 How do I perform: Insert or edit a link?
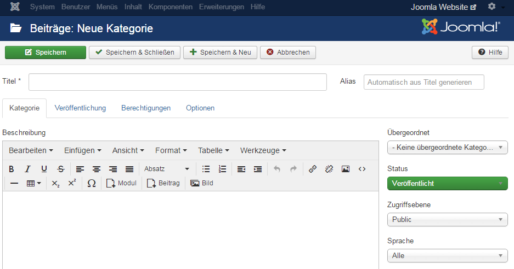click(x=313, y=169)
